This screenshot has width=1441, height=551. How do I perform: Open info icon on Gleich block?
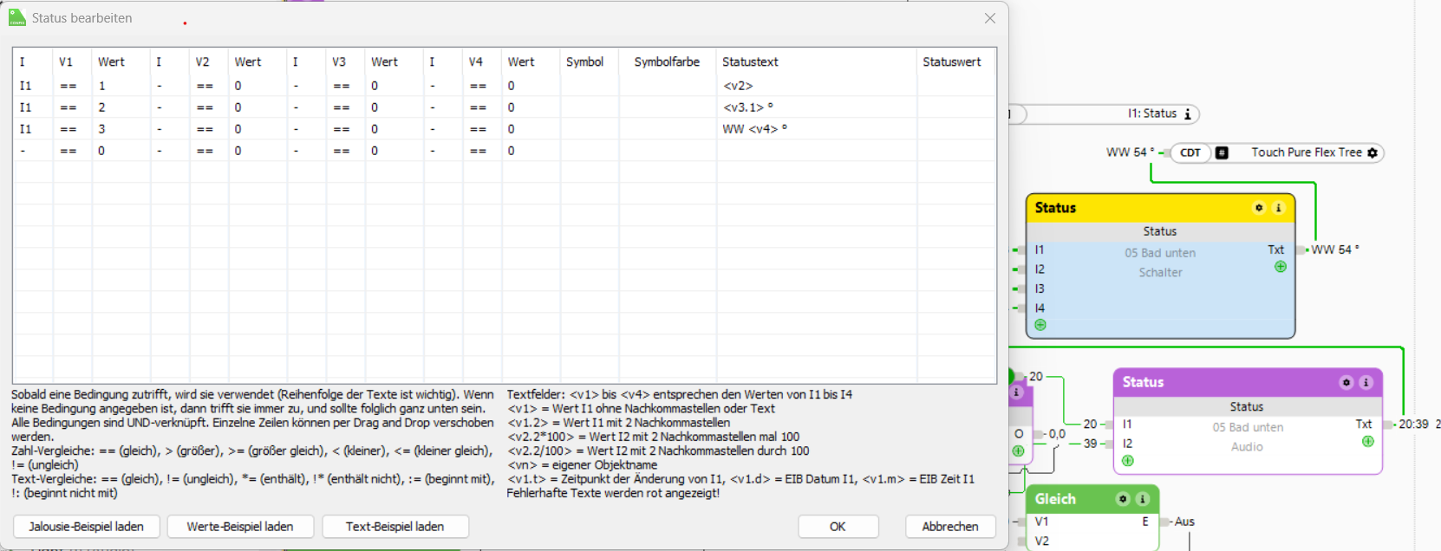[x=1142, y=499]
